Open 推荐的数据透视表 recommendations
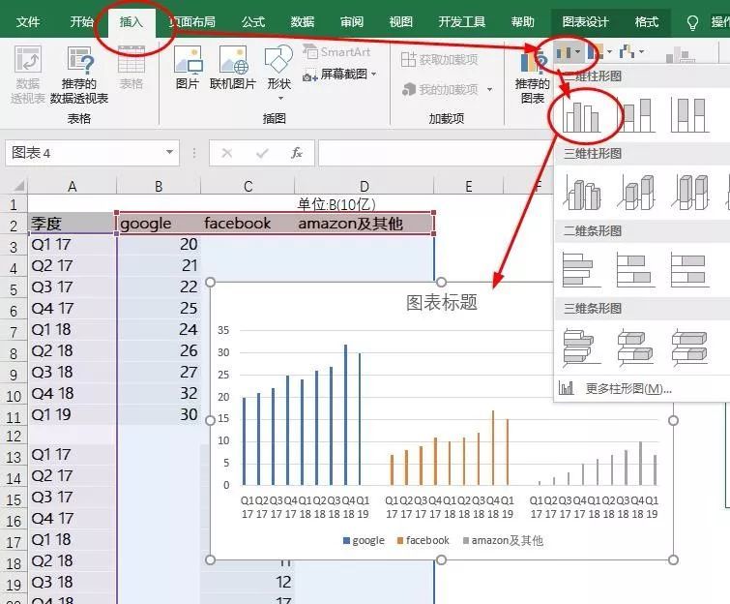Screen dimensions: 730x604 tap(79, 75)
